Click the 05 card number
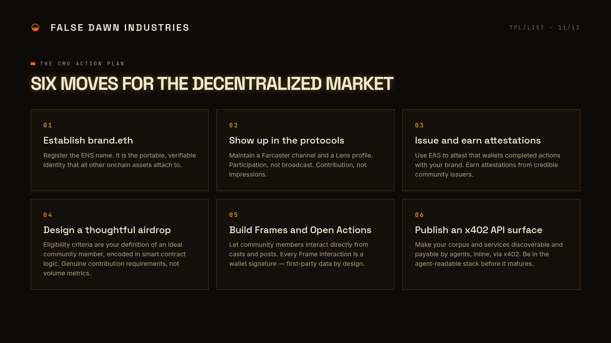611x343 pixels. pos(234,215)
